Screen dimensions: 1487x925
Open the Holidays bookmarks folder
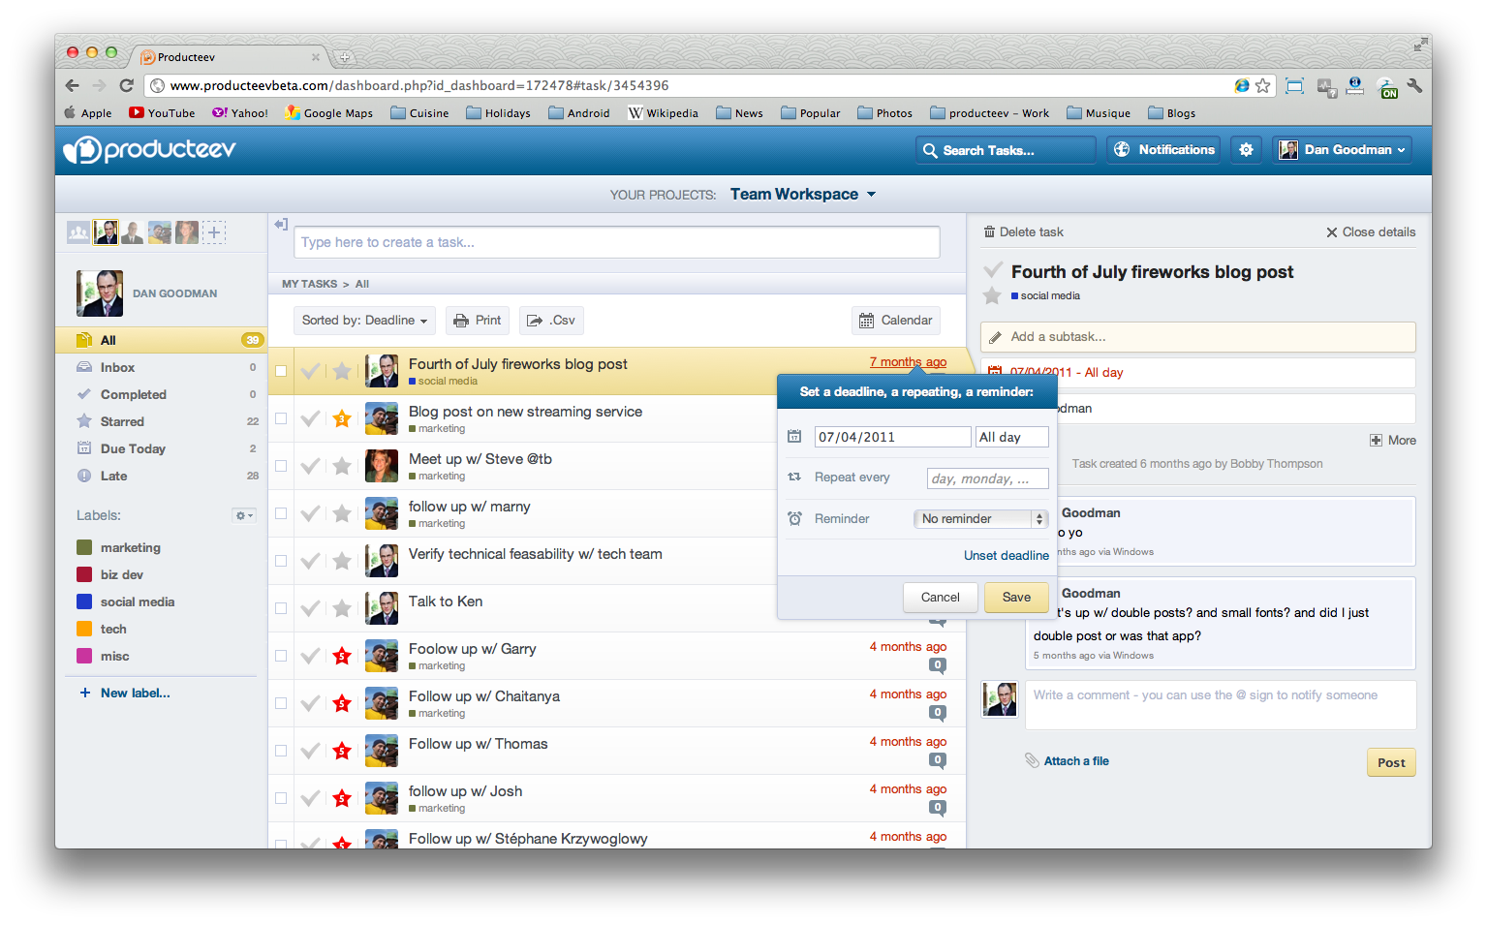click(x=498, y=113)
